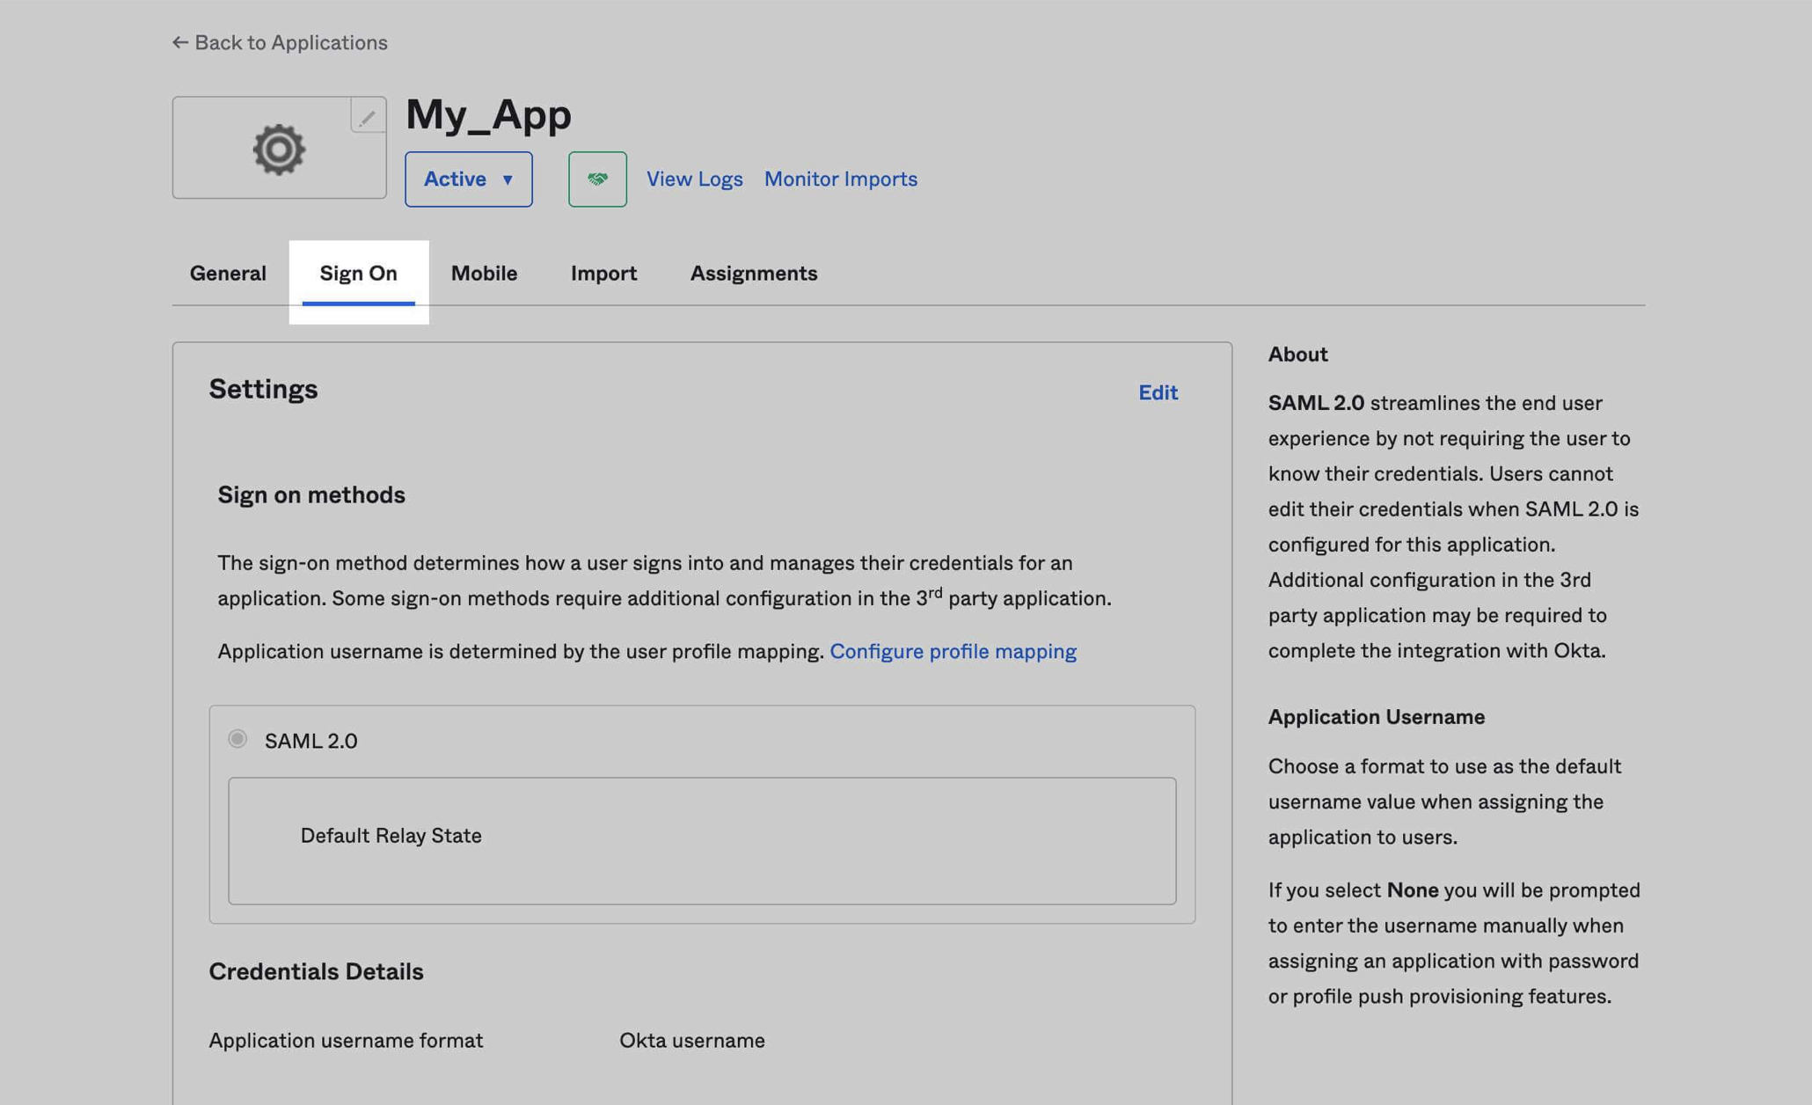Select the Sign On tab
The width and height of the screenshot is (1812, 1105).
tap(358, 273)
